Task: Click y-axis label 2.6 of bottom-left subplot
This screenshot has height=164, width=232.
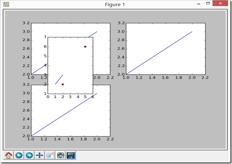Action: pyautogui.click(x=26, y=110)
